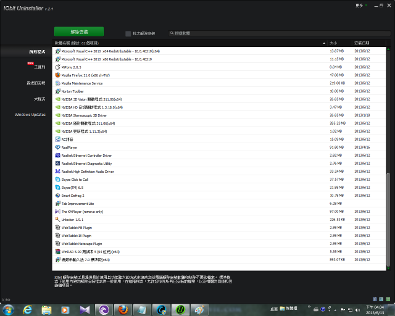Click the 2013/4/16 install date cell
Screen dimensions: 395x316
362,147
